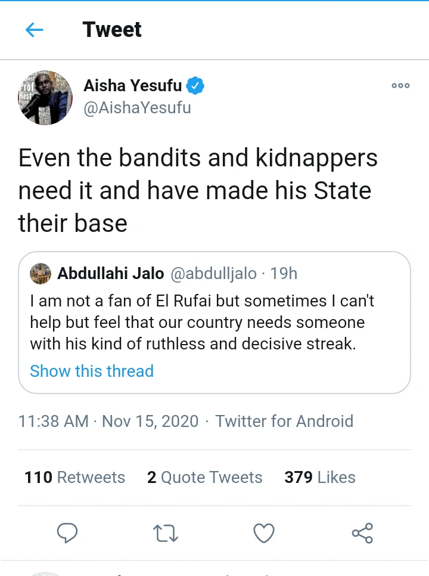
Task: Tap the tweet timestamp 11:38 AM
Action: pos(54,421)
